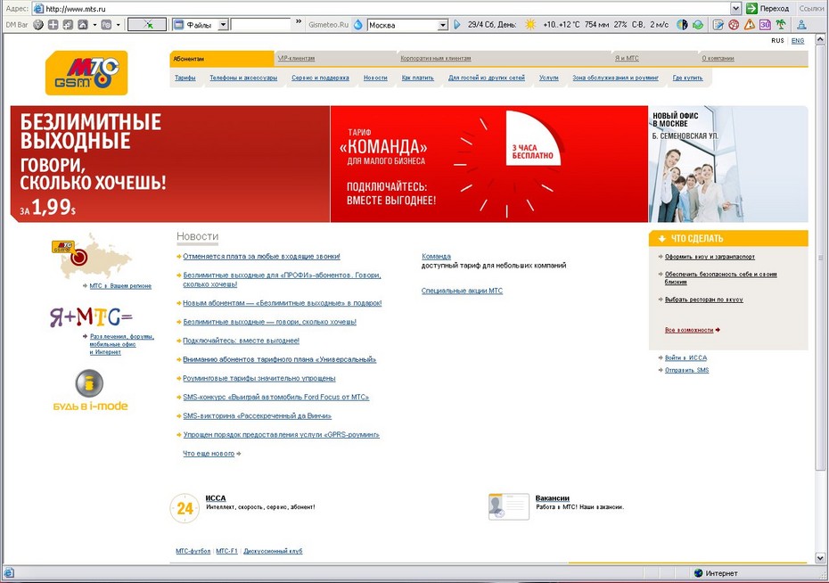This screenshot has width=829, height=583.
Task: Click in the address bar URL field
Action: (381, 8)
